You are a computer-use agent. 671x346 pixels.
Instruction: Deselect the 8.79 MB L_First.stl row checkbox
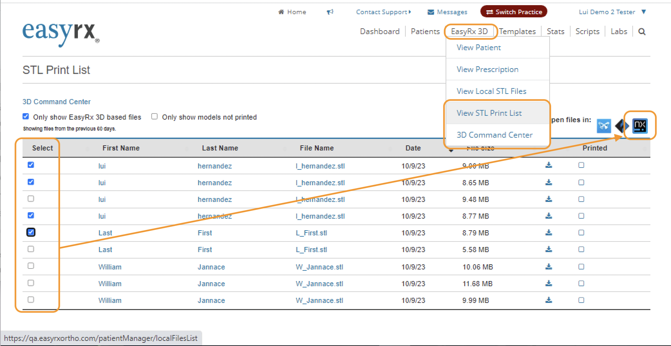tap(31, 232)
